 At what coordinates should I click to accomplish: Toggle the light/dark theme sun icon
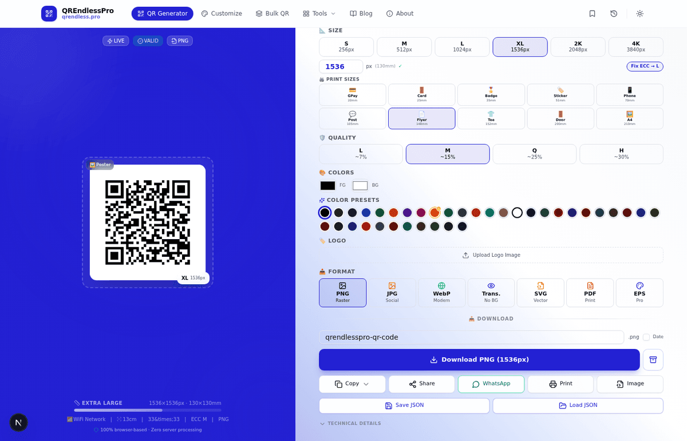click(x=639, y=13)
